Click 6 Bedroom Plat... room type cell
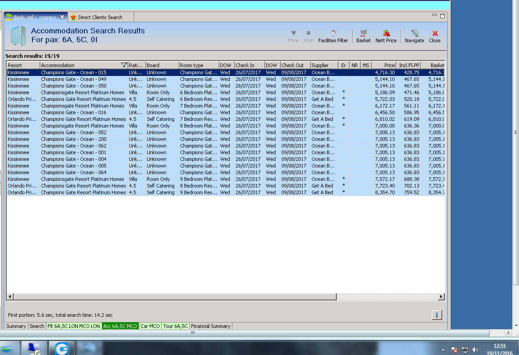The height and width of the screenshot is (355, 519). pyautogui.click(x=199, y=92)
